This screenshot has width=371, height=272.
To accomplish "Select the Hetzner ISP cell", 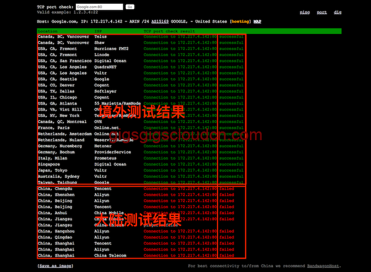I will (x=103, y=146).
